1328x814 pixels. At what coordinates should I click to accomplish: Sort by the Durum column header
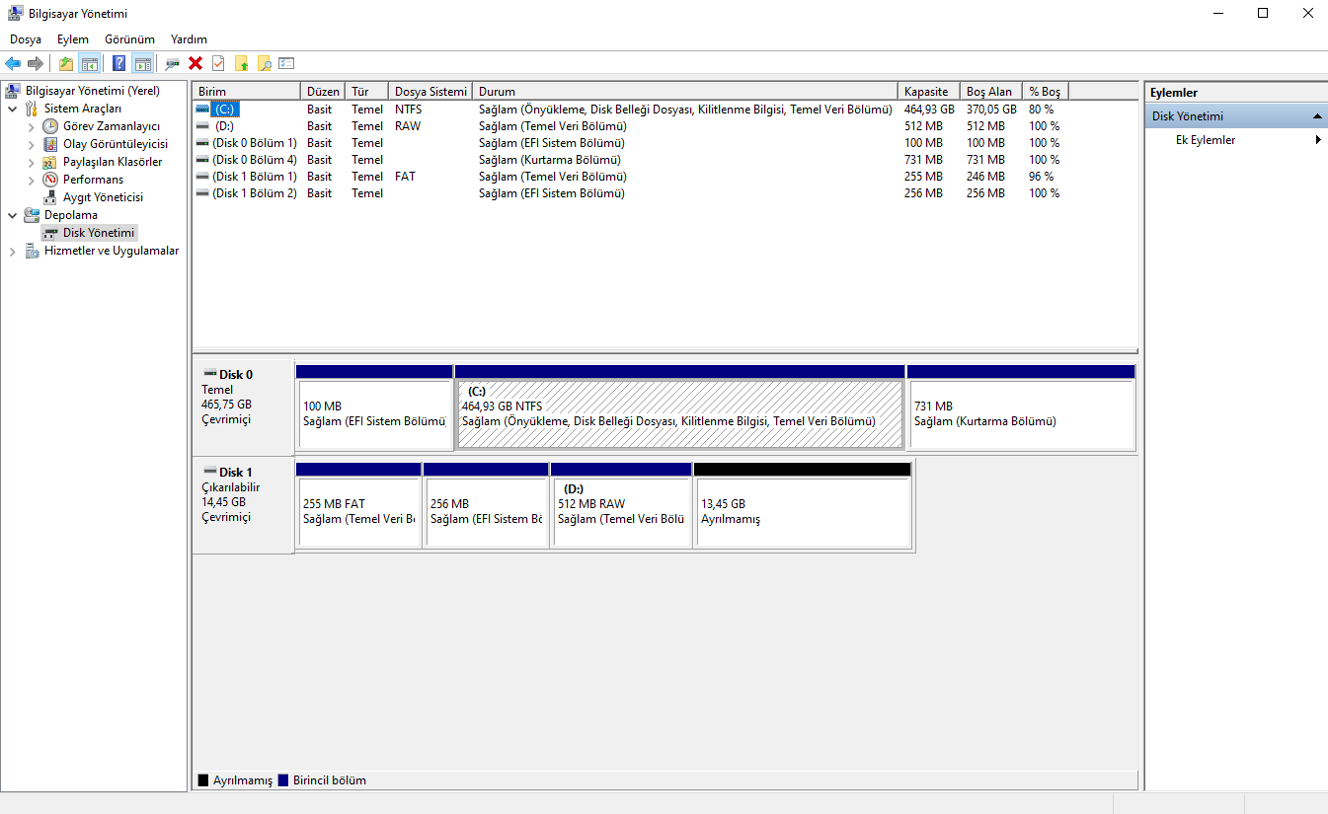point(685,91)
